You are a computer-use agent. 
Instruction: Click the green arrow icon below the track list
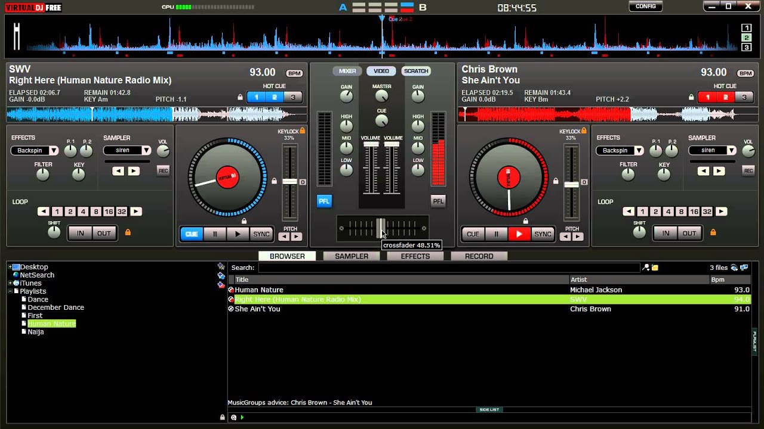click(x=242, y=418)
